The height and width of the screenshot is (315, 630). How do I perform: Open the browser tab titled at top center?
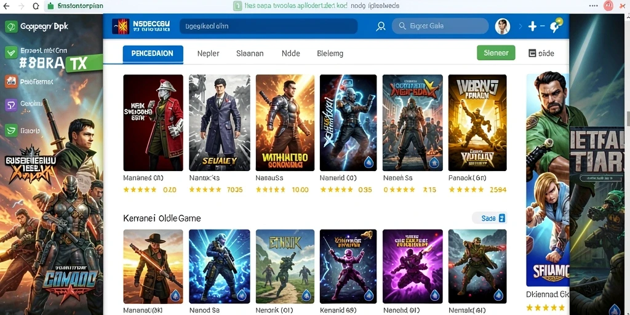[316, 6]
